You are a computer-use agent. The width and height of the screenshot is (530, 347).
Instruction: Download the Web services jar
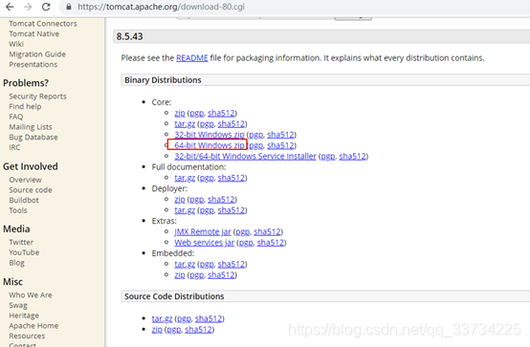[x=204, y=243]
